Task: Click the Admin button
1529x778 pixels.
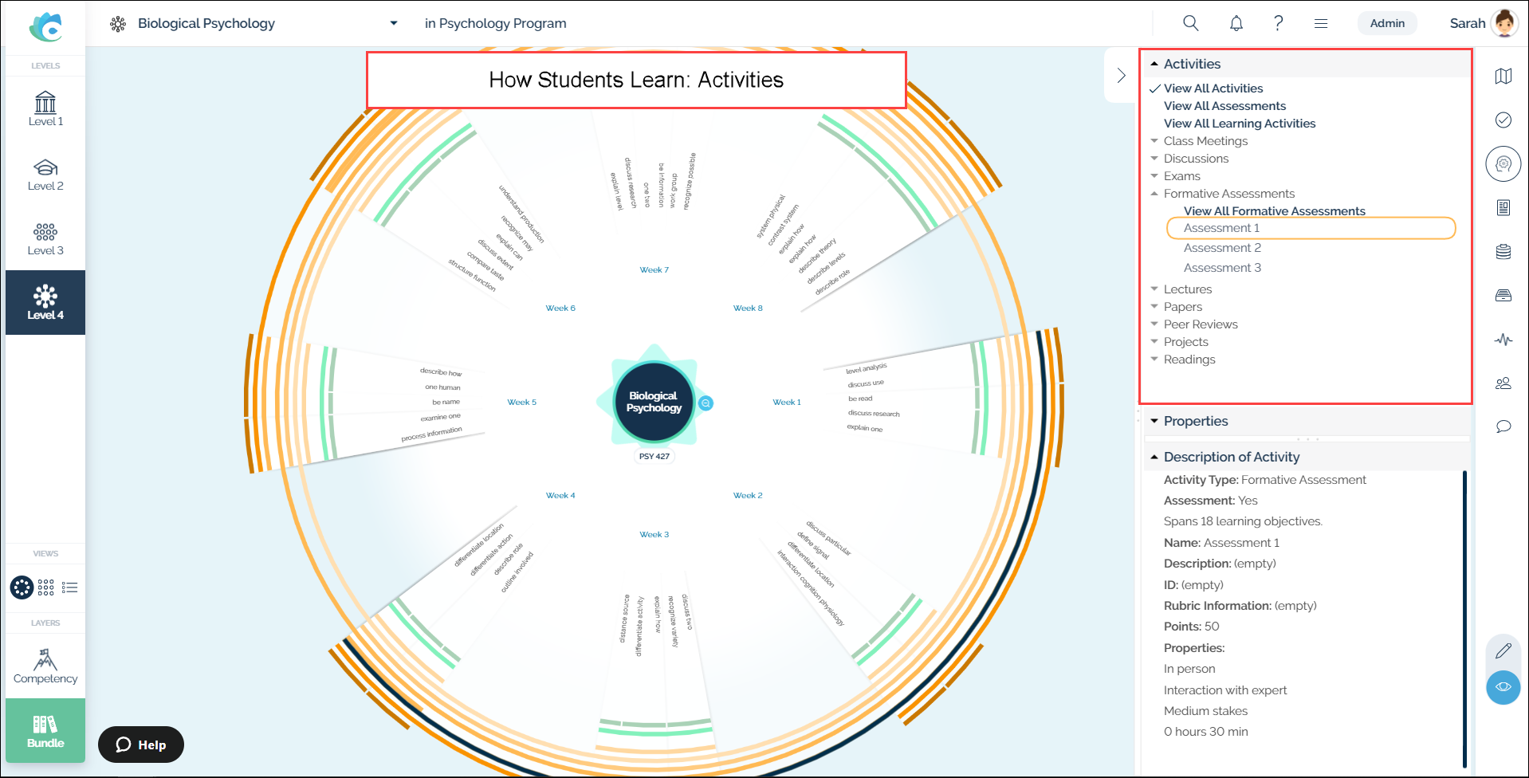Action: point(1387,23)
